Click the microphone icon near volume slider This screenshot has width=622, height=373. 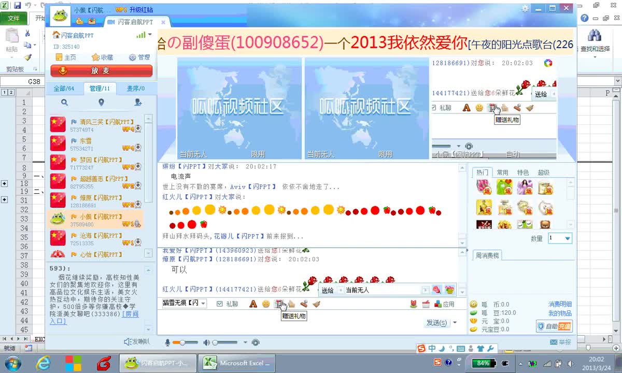click(x=167, y=342)
